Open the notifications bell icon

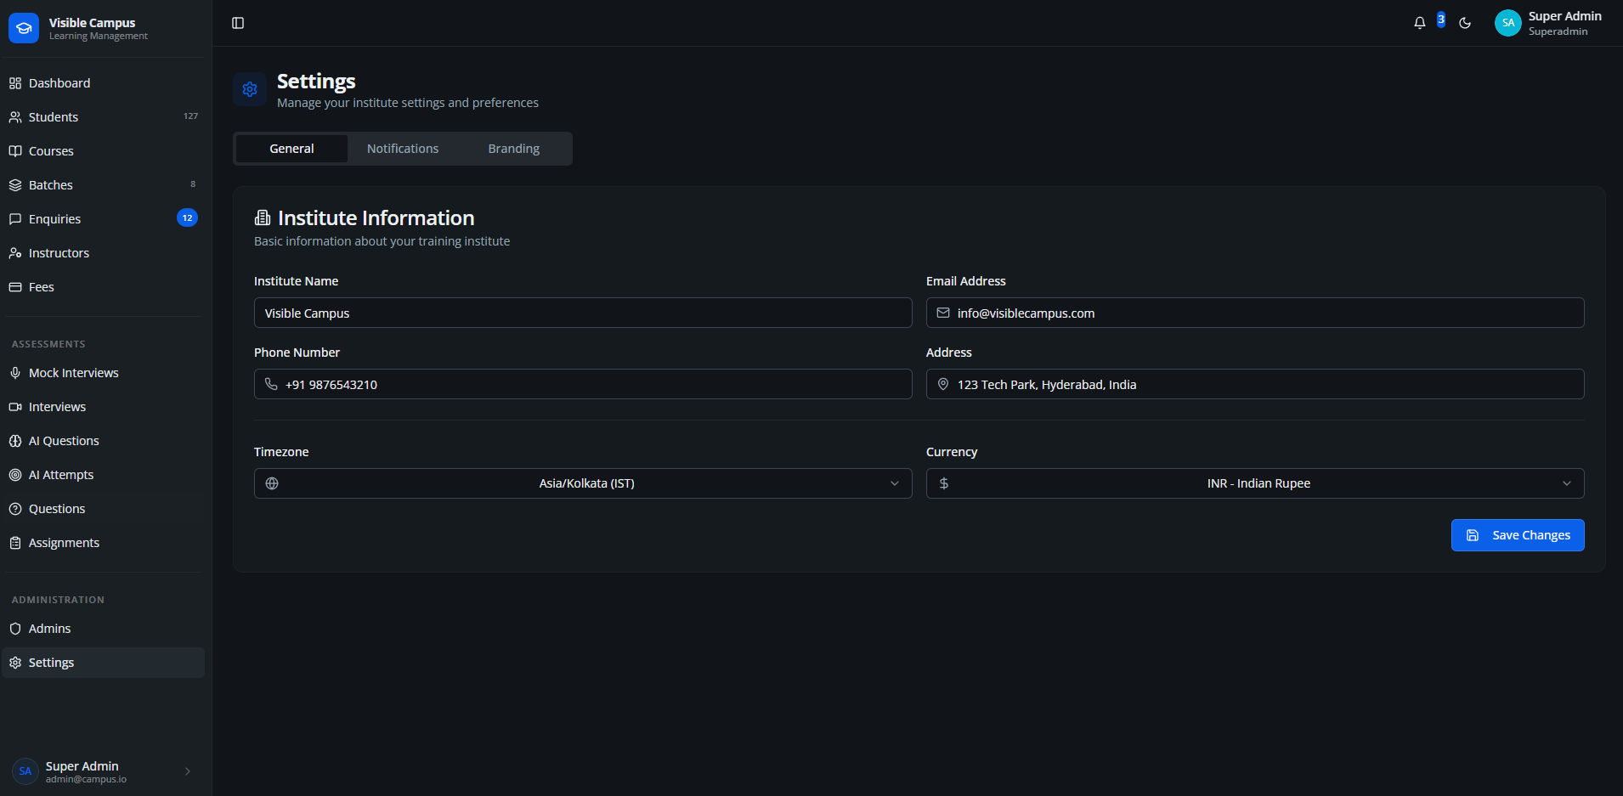click(x=1418, y=23)
